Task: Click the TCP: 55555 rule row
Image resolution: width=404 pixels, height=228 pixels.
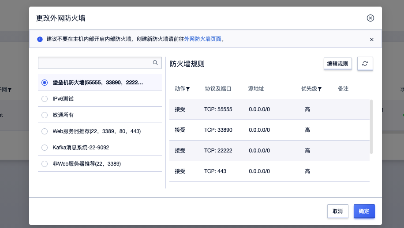Action: [269, 109]
